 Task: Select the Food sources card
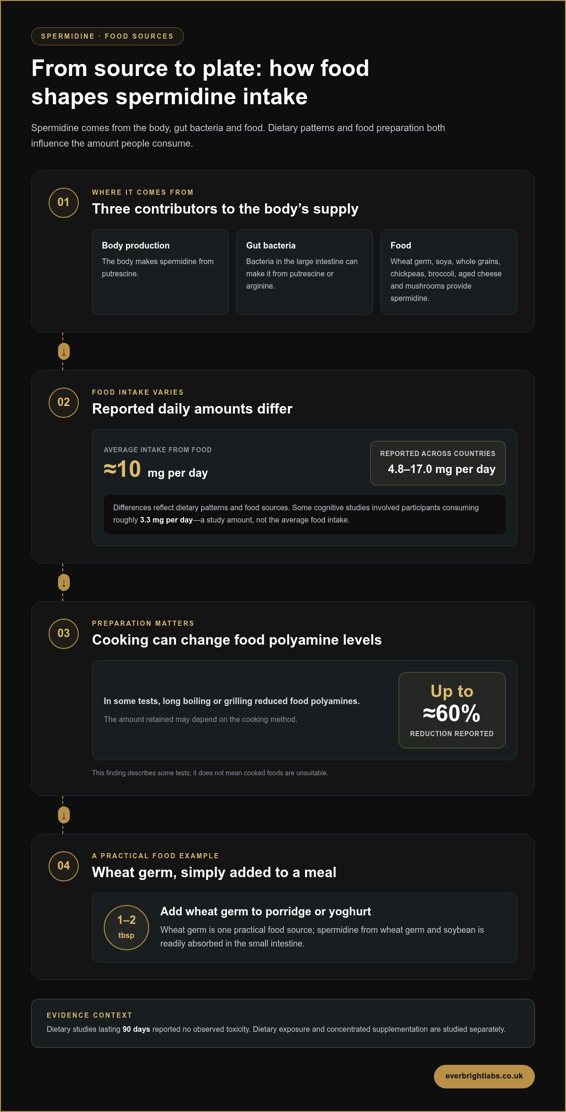(449, 272)
